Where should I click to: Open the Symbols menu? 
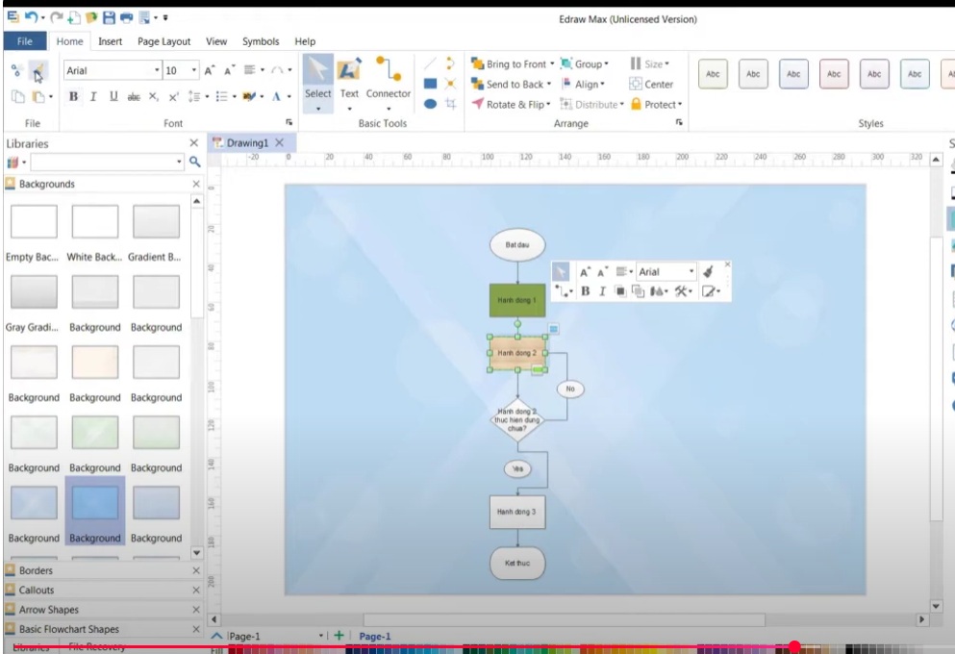(x=261, y=41)
